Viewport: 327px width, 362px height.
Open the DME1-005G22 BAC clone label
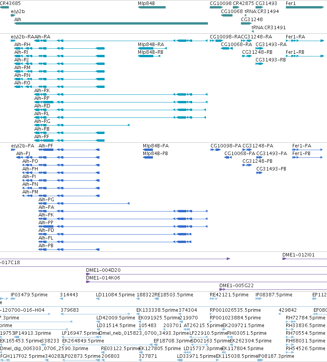236,286
